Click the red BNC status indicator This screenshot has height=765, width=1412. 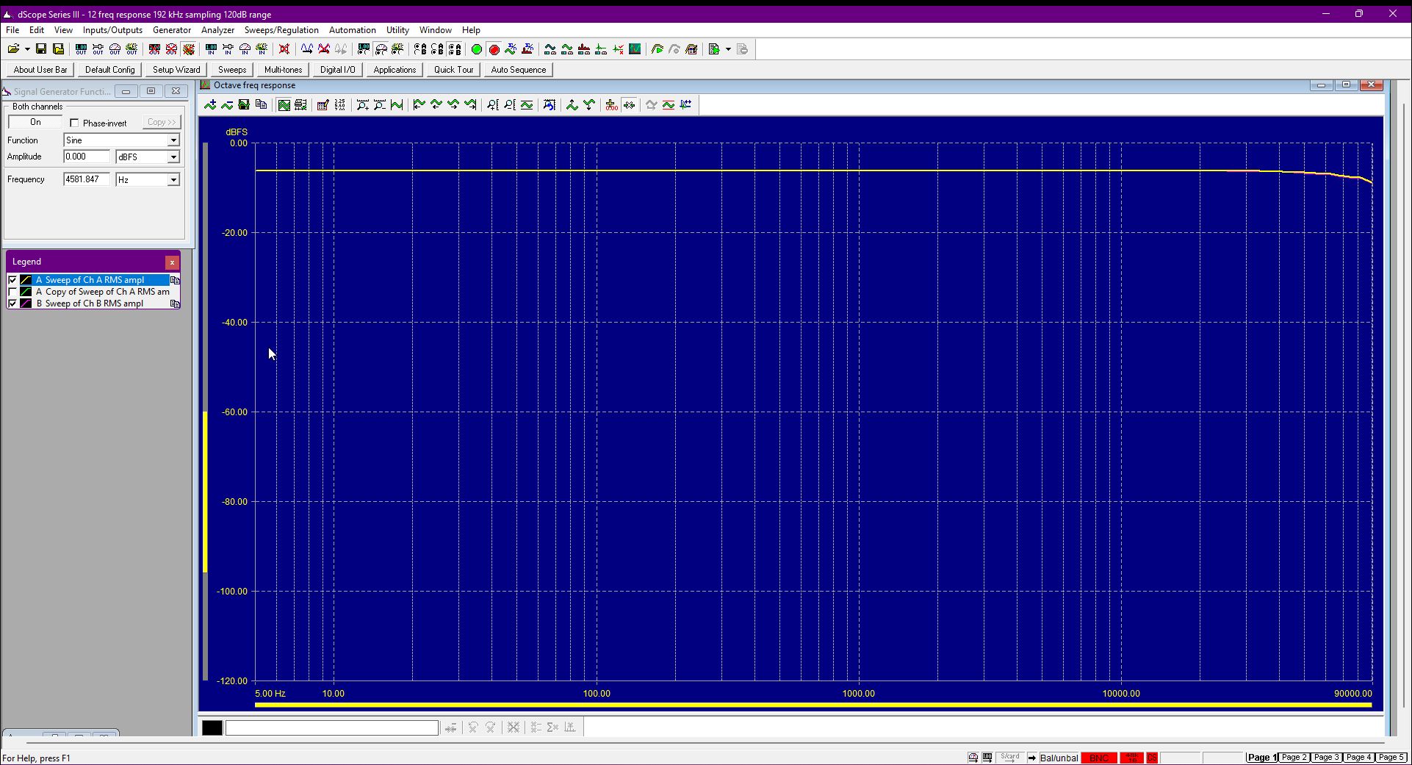pos(1099,758)
